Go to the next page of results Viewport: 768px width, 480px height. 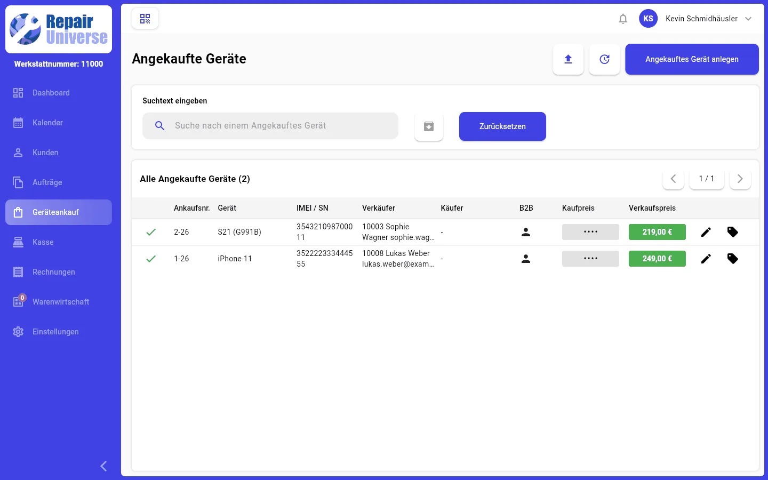(x=740, y=179)
